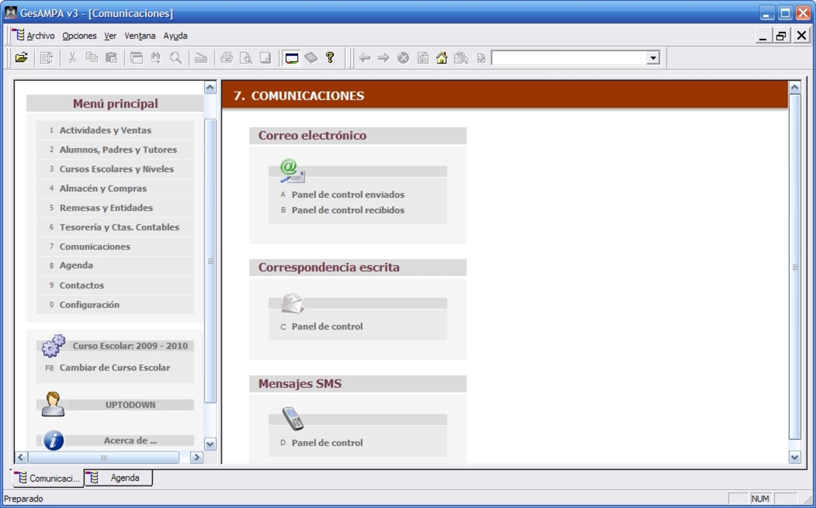Click the printer icon in toolbar
816x508 pixels.
[x=226, y=58]
